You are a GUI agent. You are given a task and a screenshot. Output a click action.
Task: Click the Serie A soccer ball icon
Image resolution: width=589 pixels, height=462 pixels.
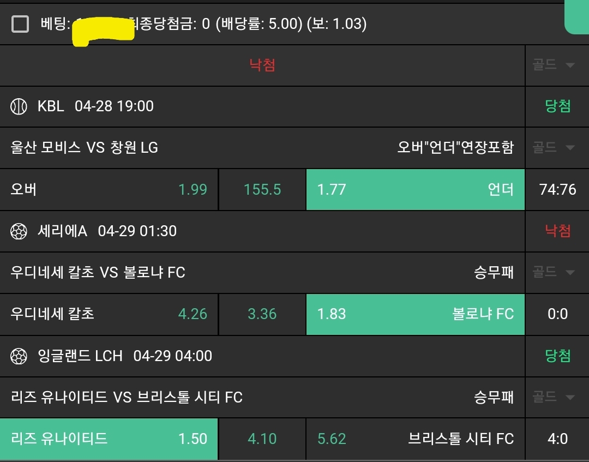pyautogui.click(x=19, y=231)
